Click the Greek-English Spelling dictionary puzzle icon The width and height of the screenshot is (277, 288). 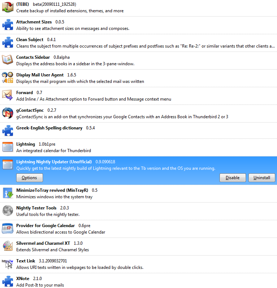(x=8, y=130)
